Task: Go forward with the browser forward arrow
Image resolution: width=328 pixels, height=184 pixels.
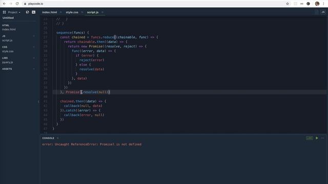Action: (x=11, y=4)
